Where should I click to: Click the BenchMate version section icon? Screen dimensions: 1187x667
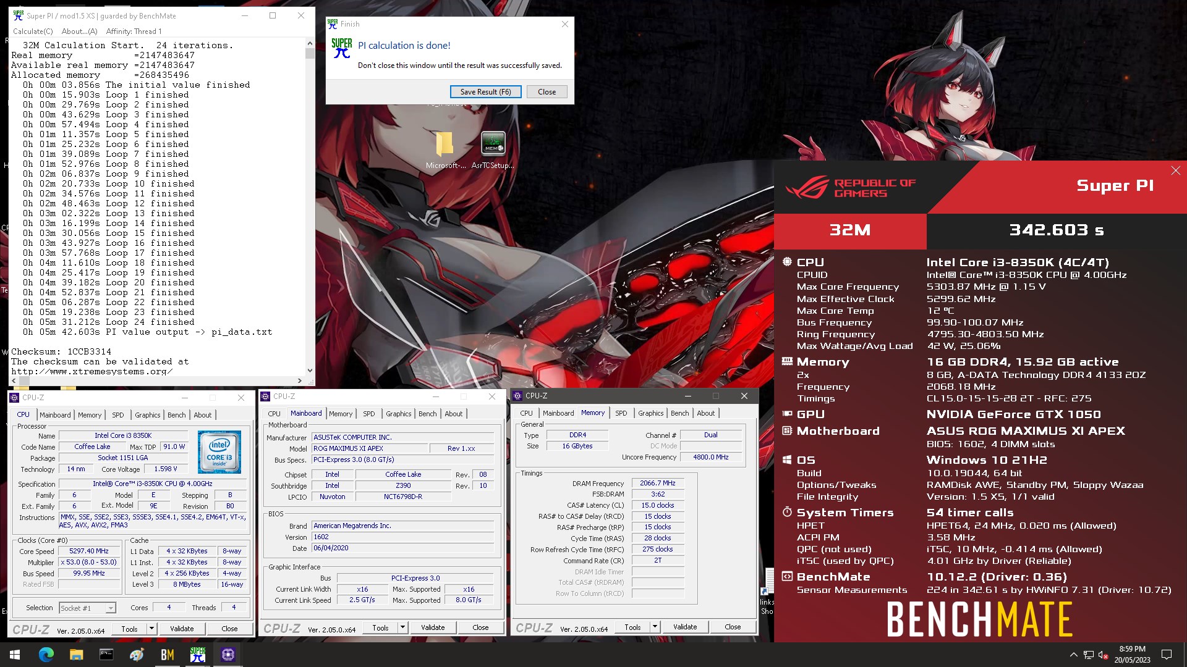point(787,576)
